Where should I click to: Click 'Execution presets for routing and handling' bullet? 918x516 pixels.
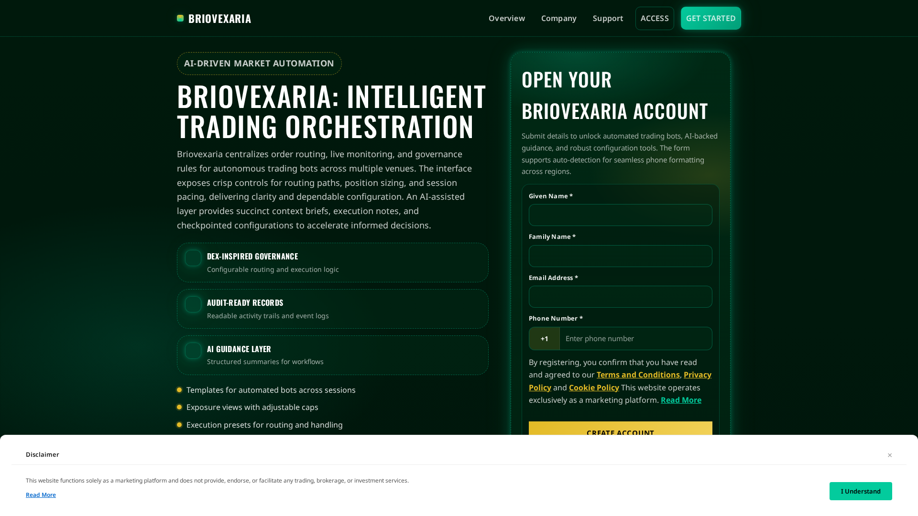[264, 425]
